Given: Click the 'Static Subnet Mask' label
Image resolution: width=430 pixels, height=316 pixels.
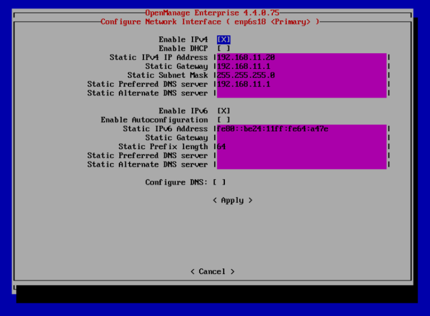Looking at the screenshot, I should coord(167,75).
